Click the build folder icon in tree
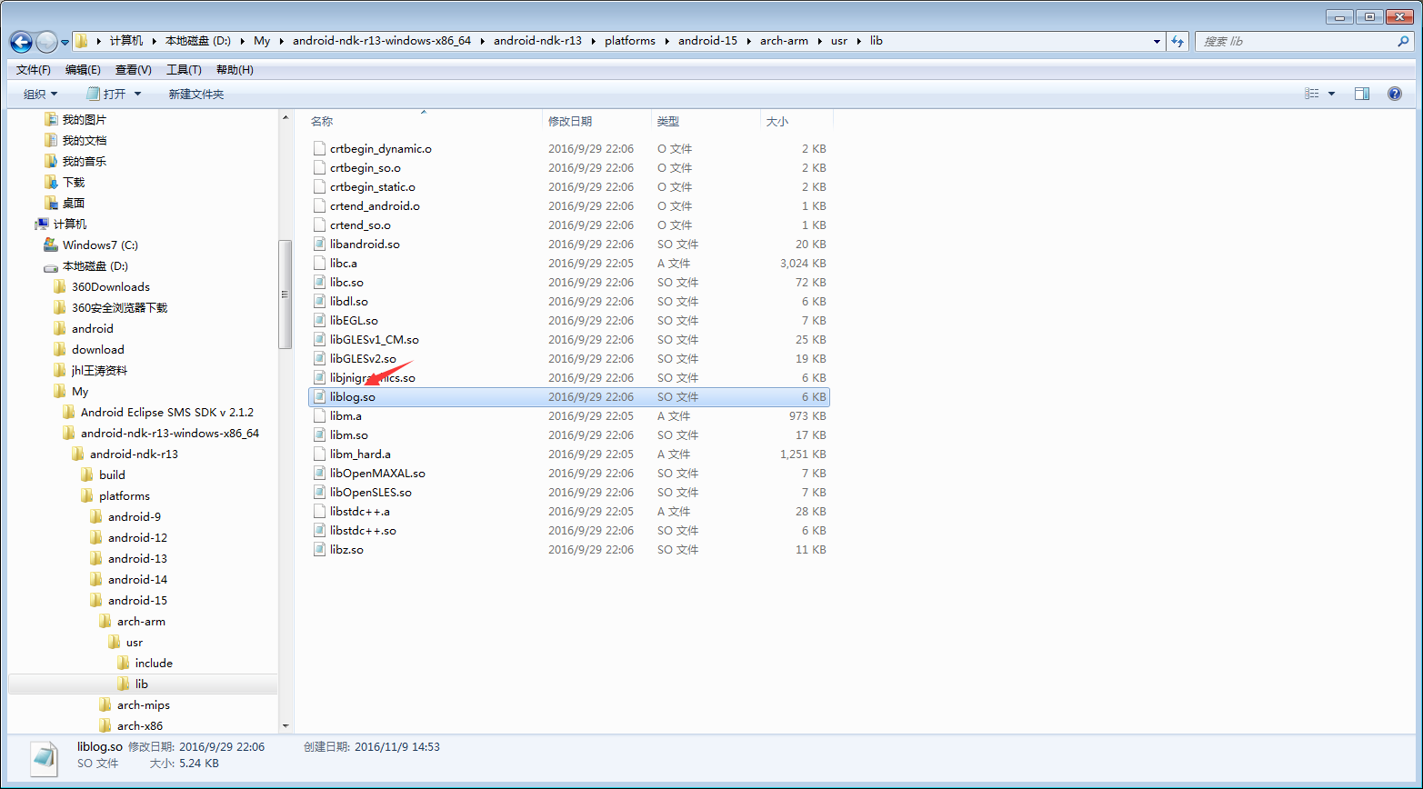 coord(87,474)
